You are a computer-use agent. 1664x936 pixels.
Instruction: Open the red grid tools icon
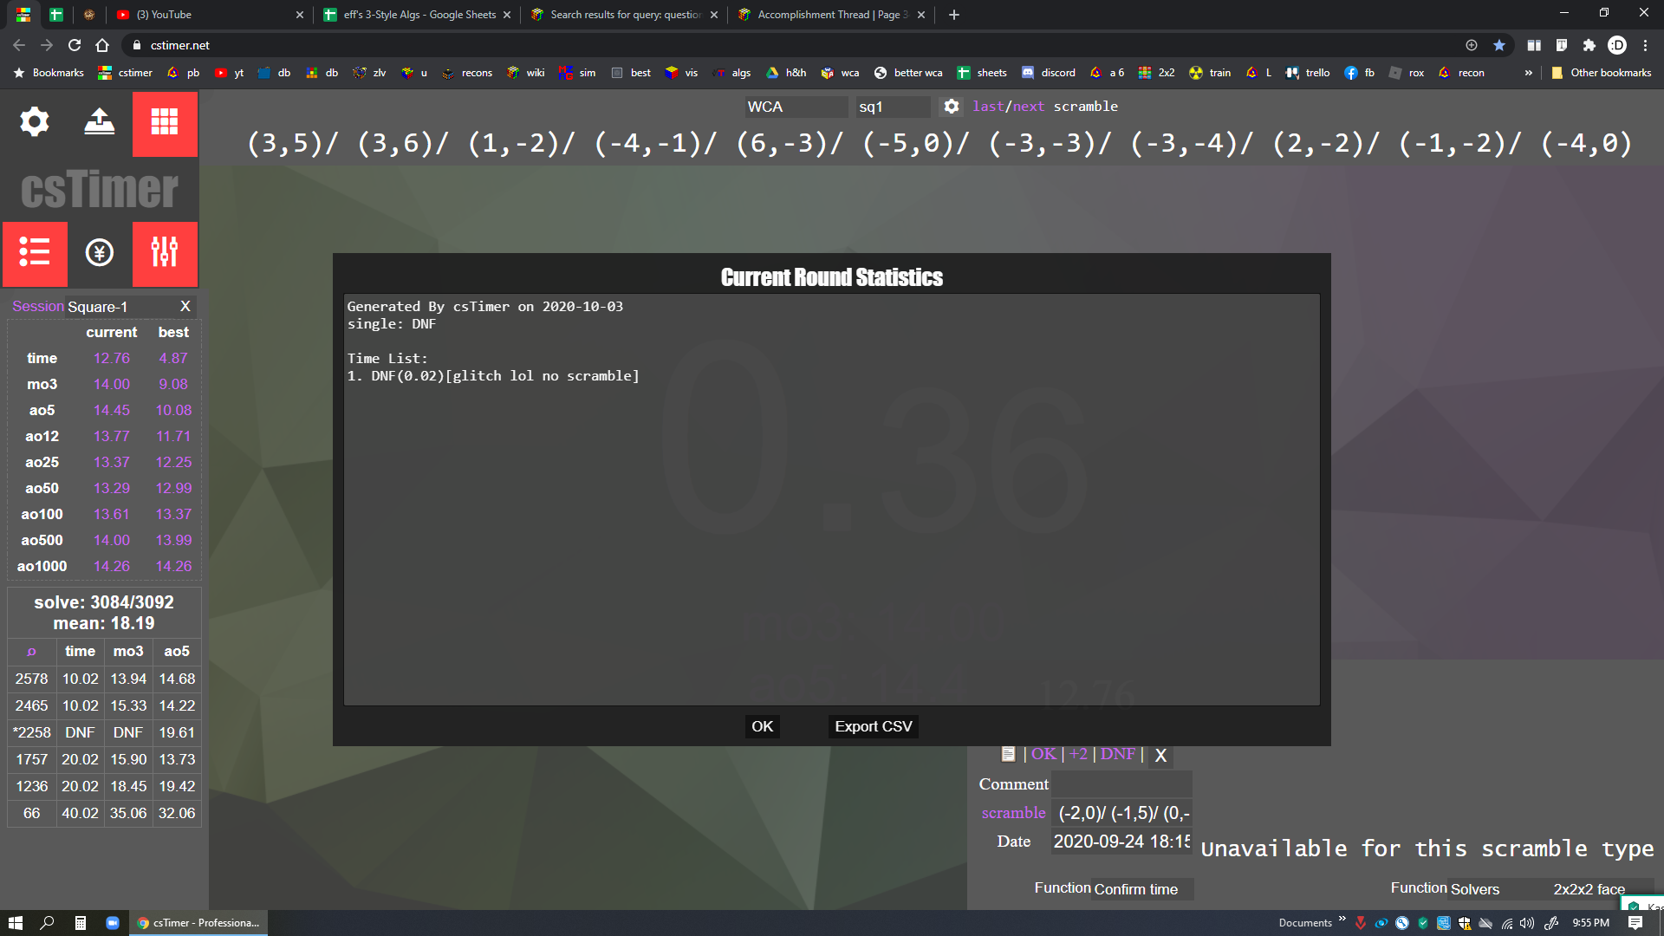click(x=165, y=122)
